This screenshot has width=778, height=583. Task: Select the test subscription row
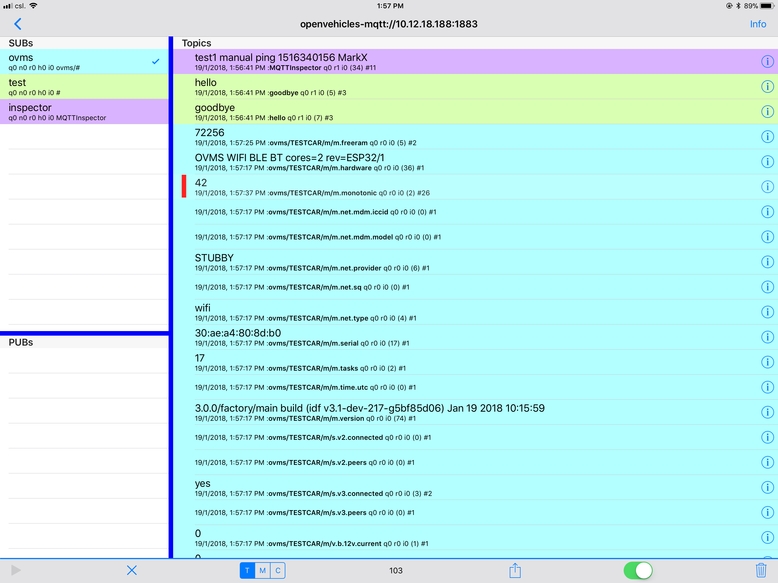[x=84, y=87]
